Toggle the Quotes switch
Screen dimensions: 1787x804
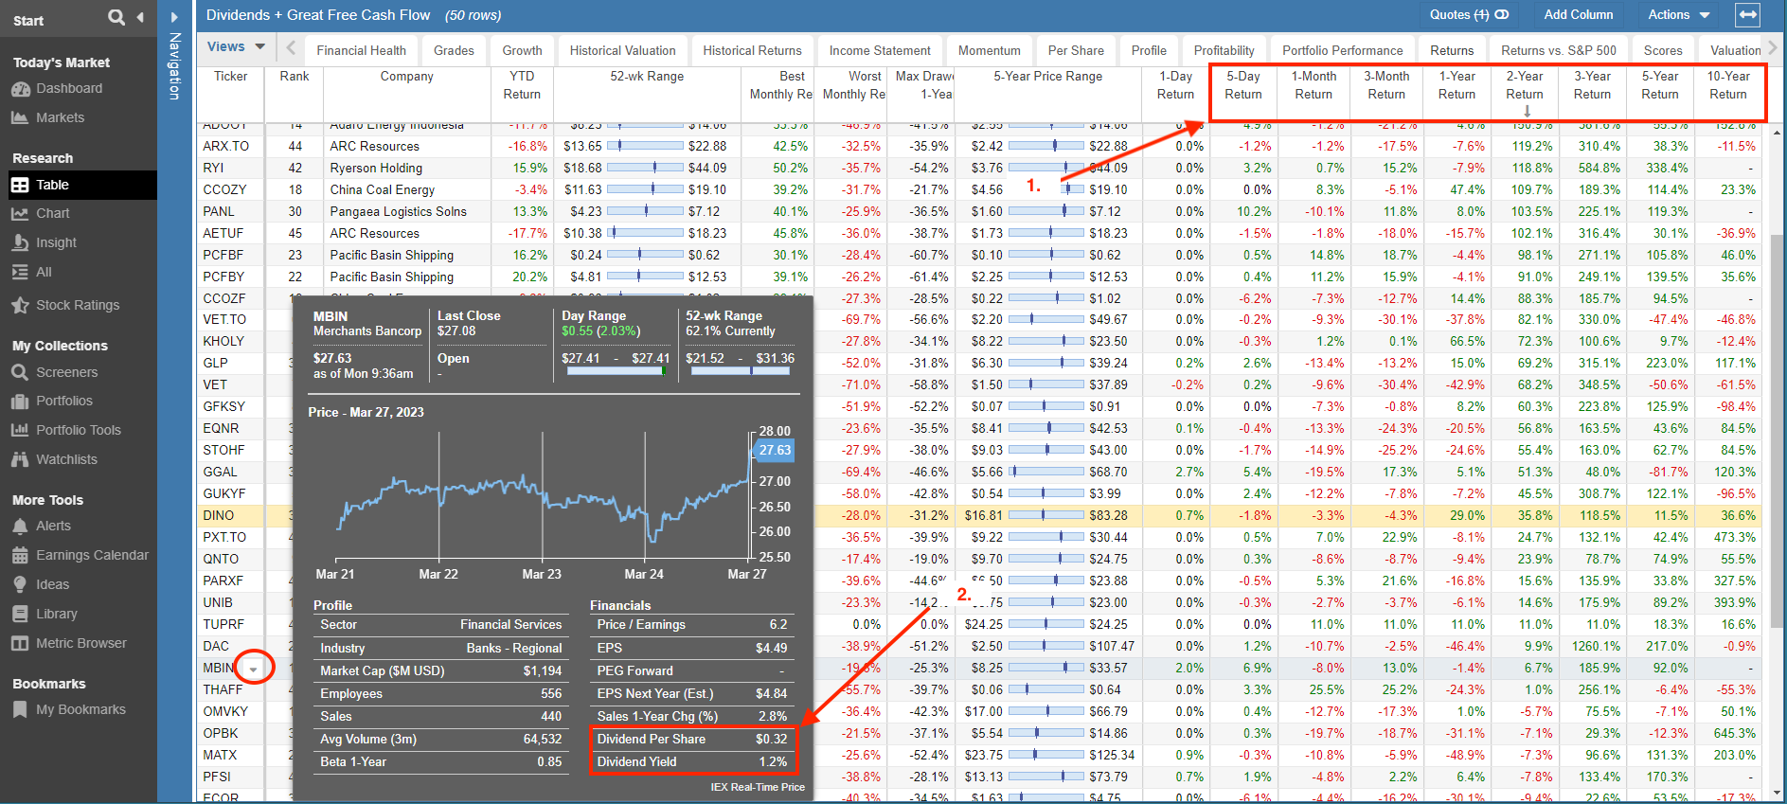click(1502, 14)
